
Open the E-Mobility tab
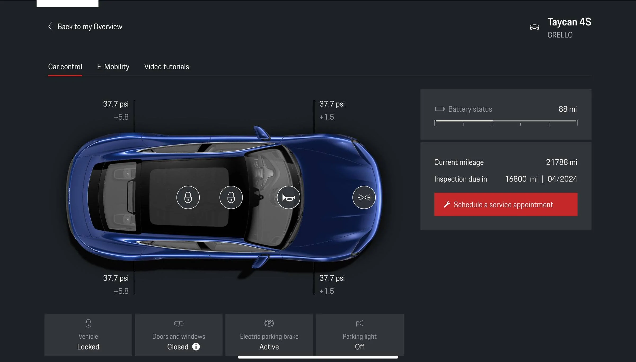[x=113, y=67]
